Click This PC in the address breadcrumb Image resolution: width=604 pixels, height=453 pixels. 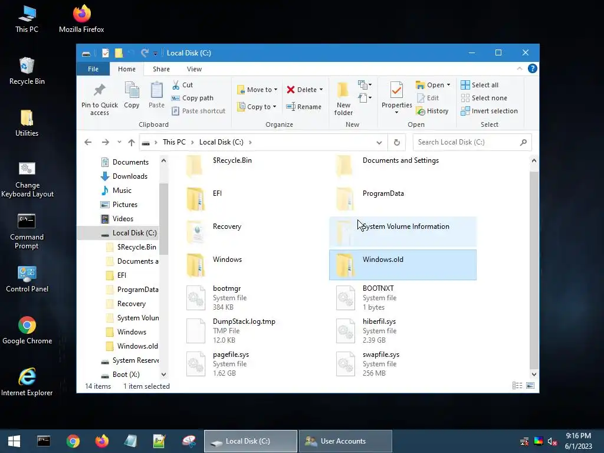point(174,142)
